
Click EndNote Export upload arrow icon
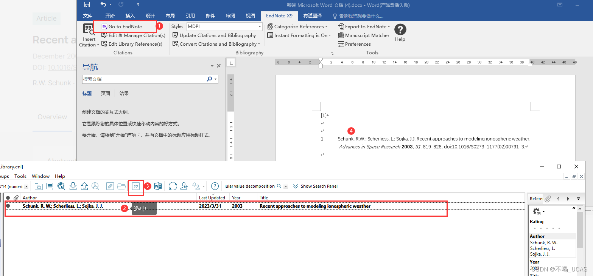(x=84, y=186)
